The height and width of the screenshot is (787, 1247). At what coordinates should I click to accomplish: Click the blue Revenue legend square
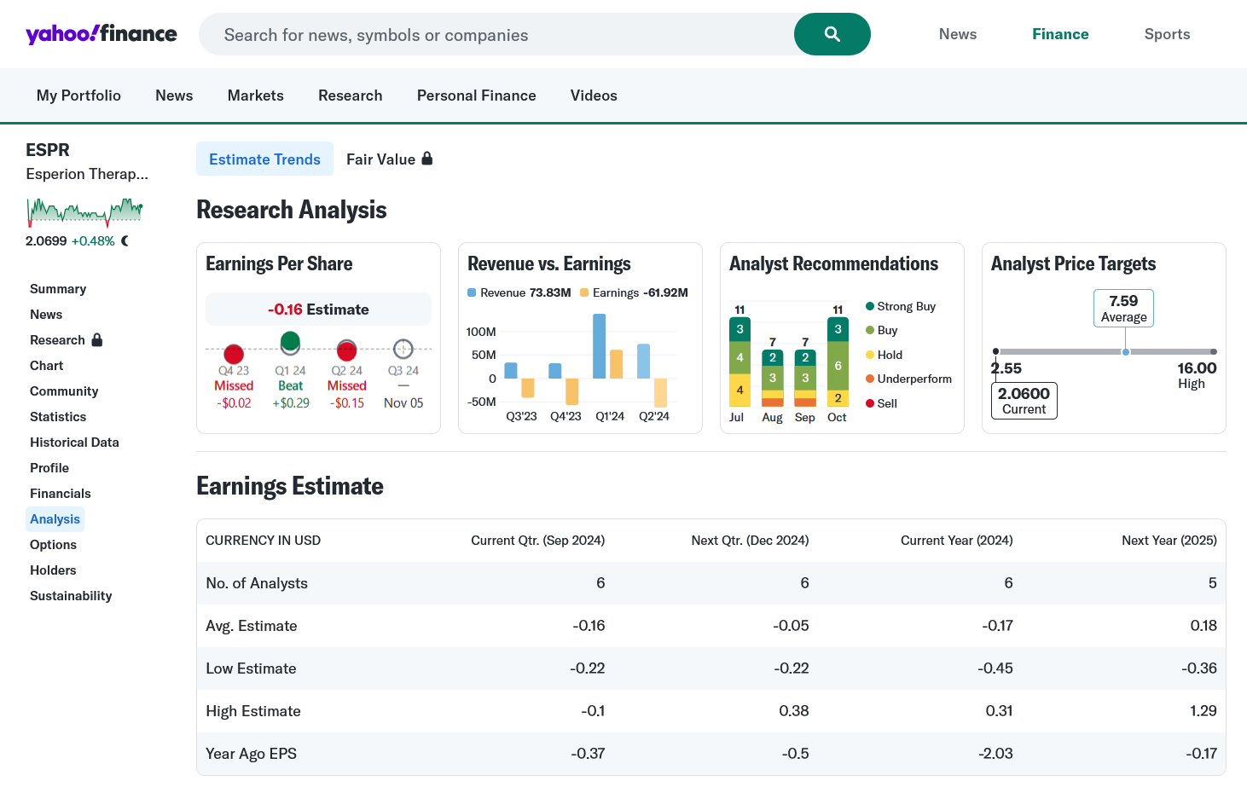[472, 292]
